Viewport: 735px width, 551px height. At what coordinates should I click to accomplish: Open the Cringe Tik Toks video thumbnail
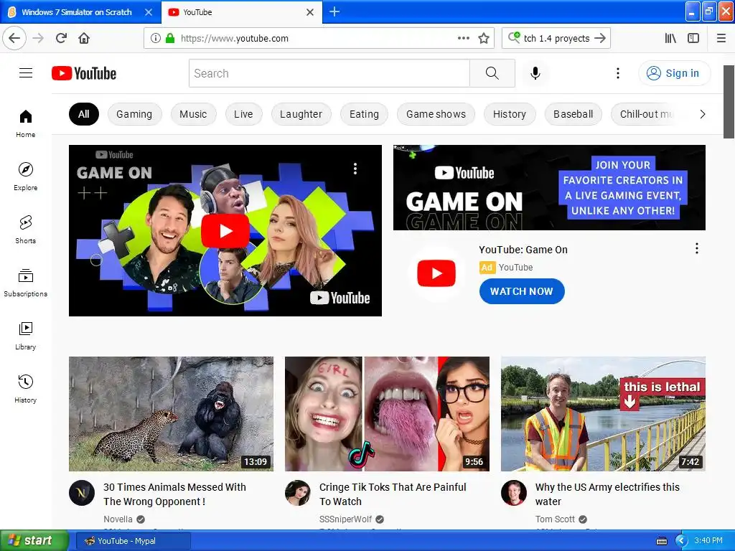tap(387, 414)
